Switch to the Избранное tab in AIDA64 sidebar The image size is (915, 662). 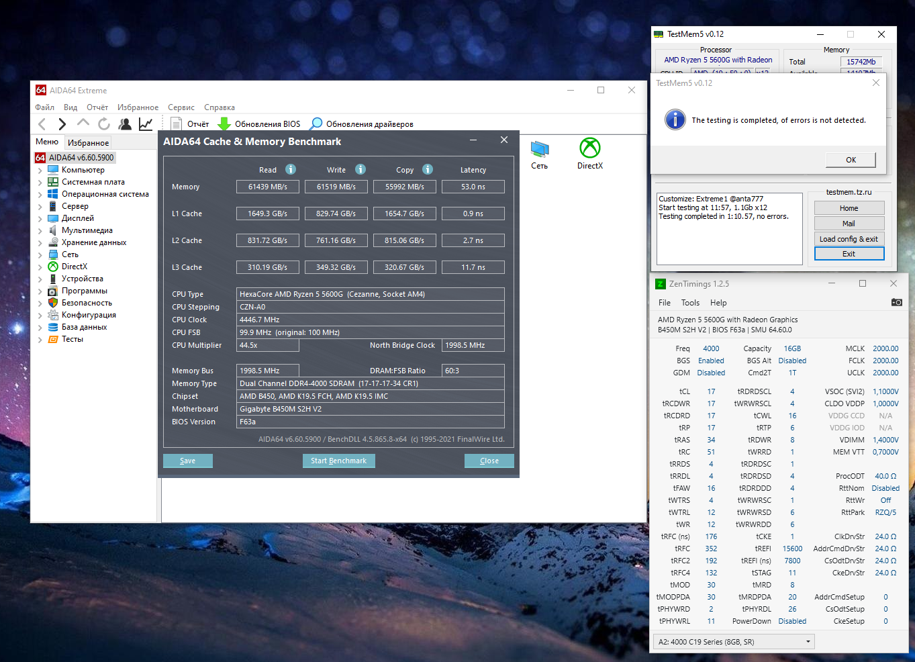pos(88,142)
